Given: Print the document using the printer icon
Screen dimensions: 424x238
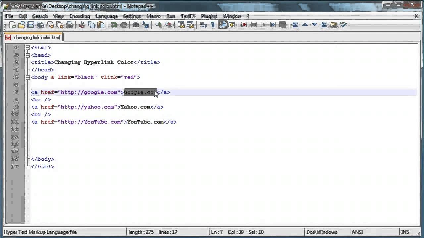Looking at the screenshot, I should (69, 25).
